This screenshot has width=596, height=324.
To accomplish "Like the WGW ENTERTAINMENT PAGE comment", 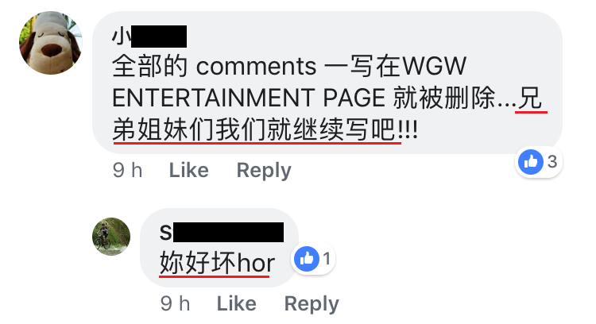I will coord(189,170).
